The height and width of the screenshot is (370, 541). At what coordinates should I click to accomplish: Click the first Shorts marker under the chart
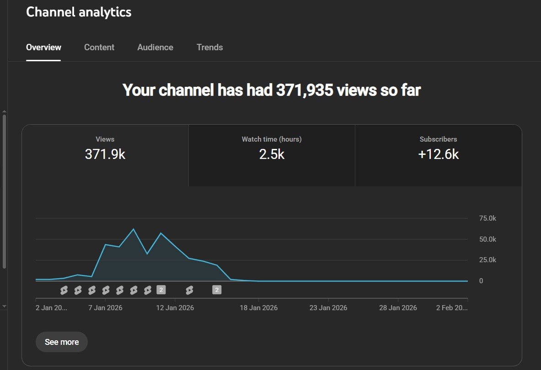coord(64,290)
